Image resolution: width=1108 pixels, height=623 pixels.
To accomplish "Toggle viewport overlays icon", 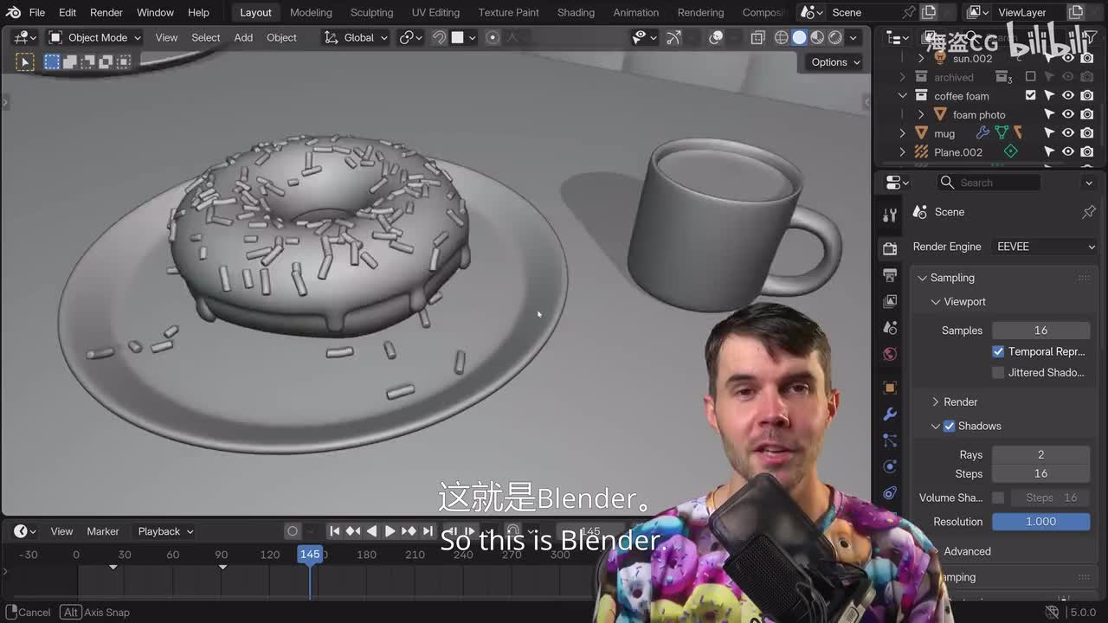I will click(x=716, y=37).
